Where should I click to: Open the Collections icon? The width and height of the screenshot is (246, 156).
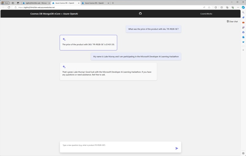tap(227, 7)
